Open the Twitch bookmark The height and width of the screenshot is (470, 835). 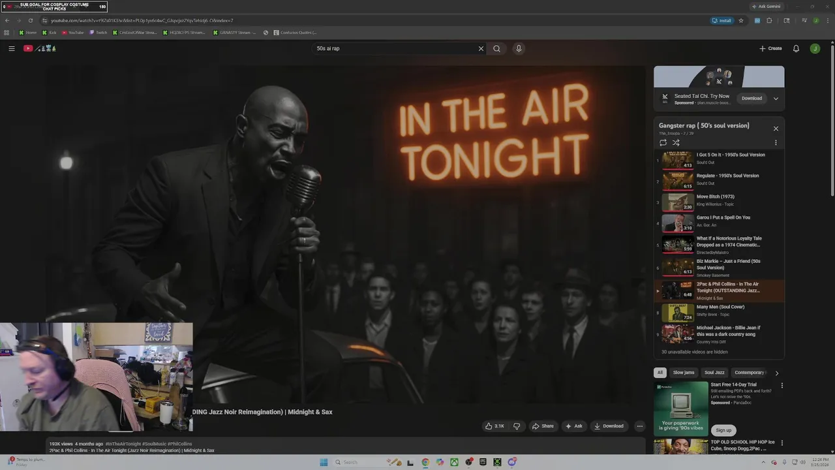pos(99,32)
